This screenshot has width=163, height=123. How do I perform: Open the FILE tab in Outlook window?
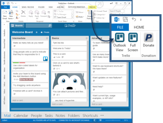tap(5, 7)
